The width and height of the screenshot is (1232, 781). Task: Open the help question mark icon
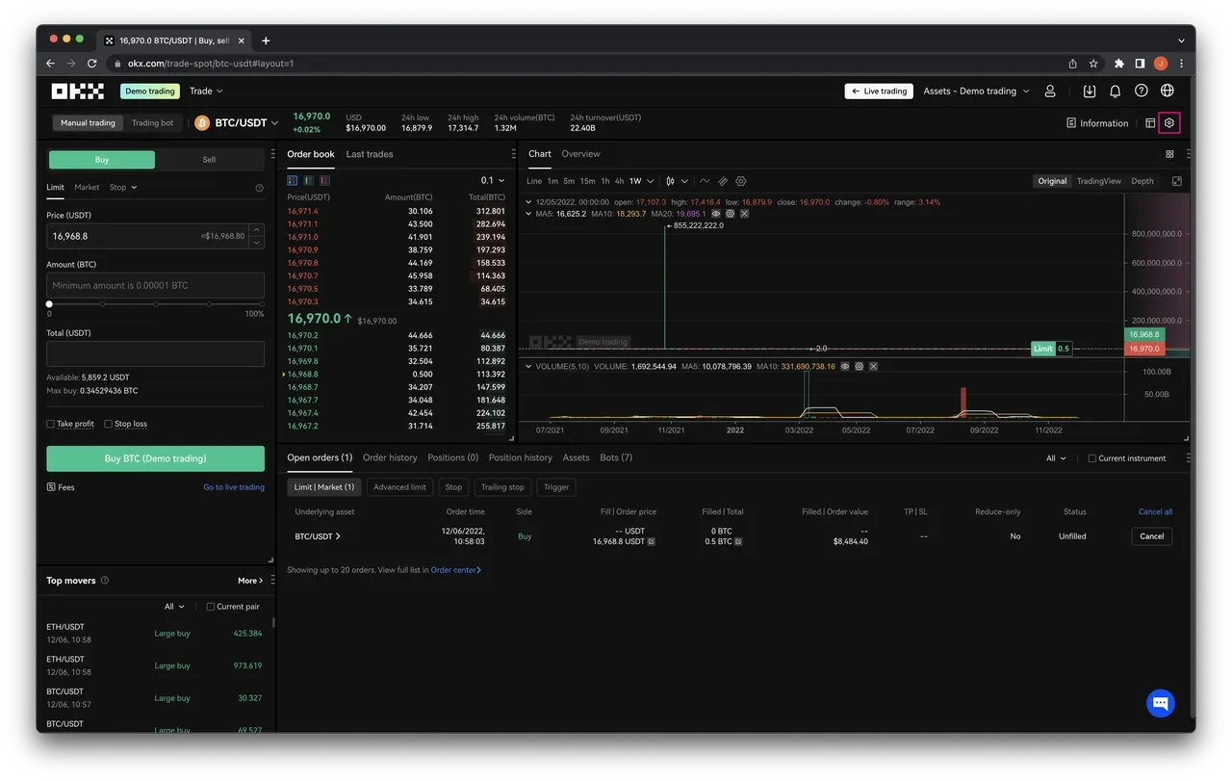pos(1142,91)
